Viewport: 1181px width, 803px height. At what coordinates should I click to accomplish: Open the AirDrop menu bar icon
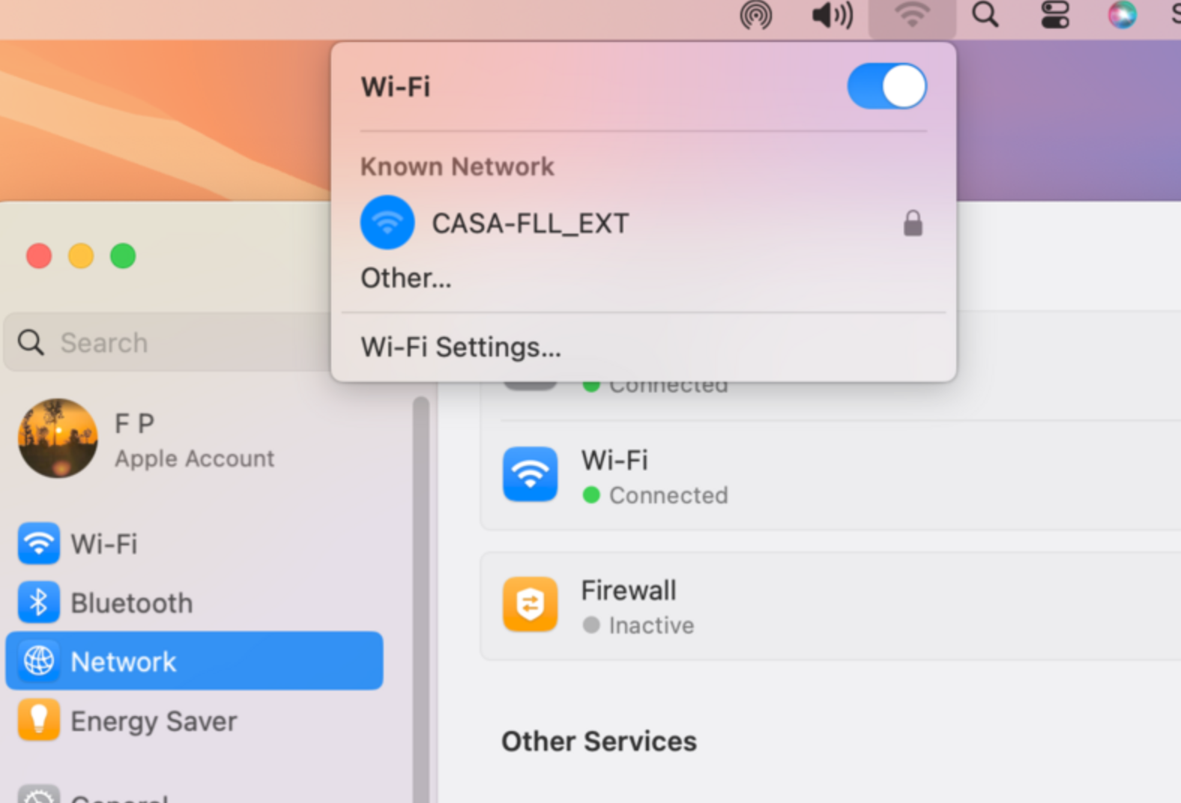(755, 15)
